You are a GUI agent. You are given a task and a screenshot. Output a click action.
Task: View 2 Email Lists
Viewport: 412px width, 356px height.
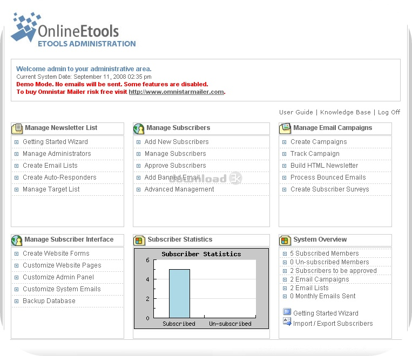(309, 288)
